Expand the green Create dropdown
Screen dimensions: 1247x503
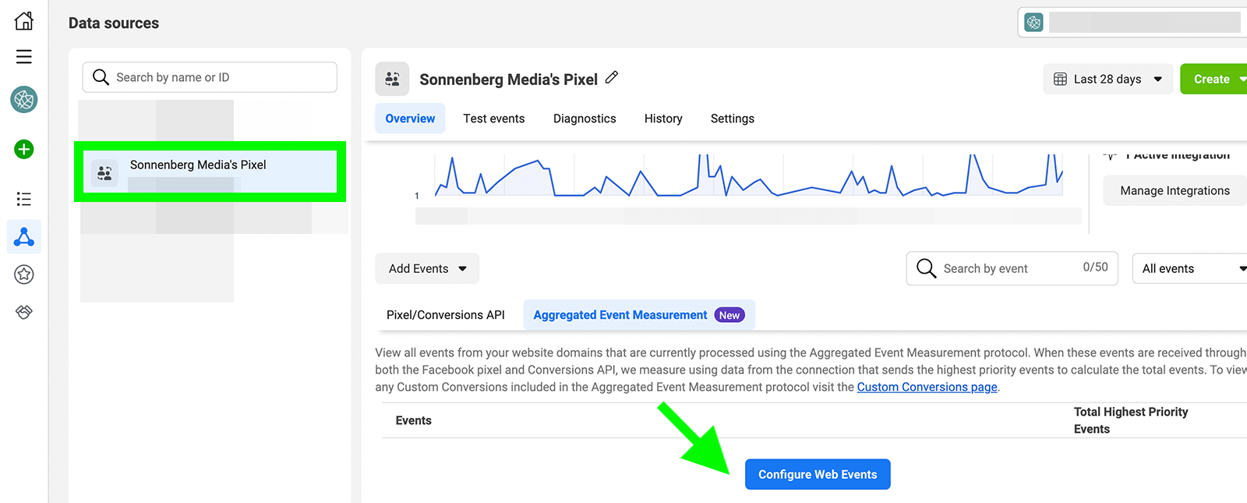click(1214, 79)
